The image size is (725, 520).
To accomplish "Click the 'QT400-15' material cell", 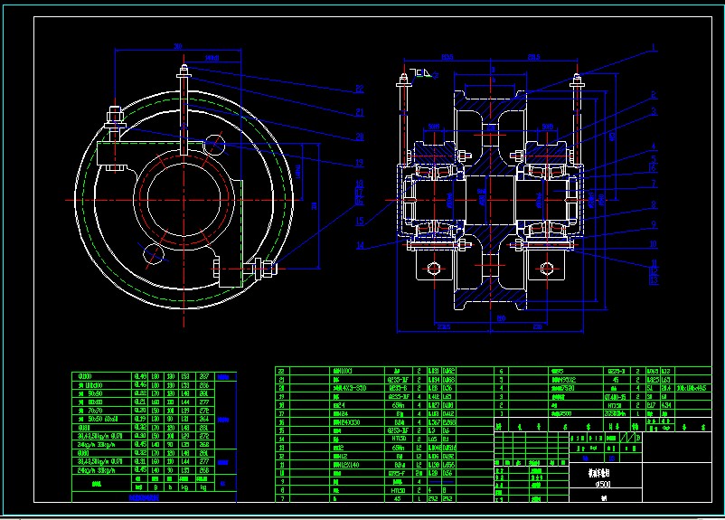I will click(x=617, y=397).
